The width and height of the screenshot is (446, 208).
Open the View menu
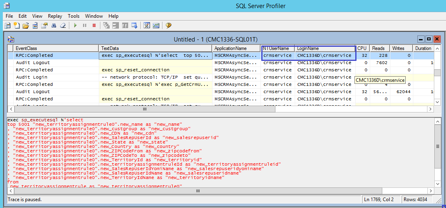(x=37, y=16)
